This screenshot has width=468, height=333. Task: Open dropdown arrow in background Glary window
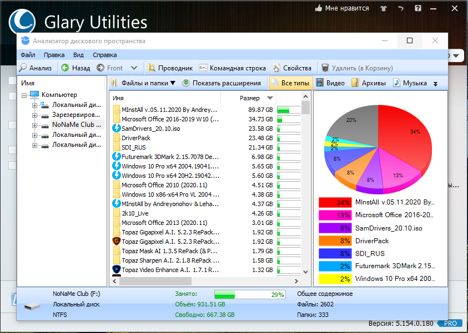456,56
